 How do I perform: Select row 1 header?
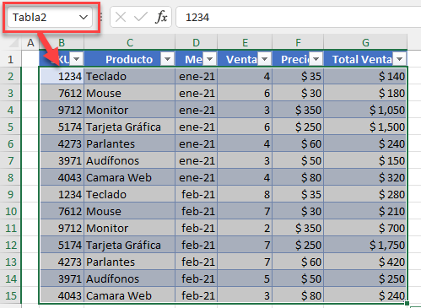11,59
